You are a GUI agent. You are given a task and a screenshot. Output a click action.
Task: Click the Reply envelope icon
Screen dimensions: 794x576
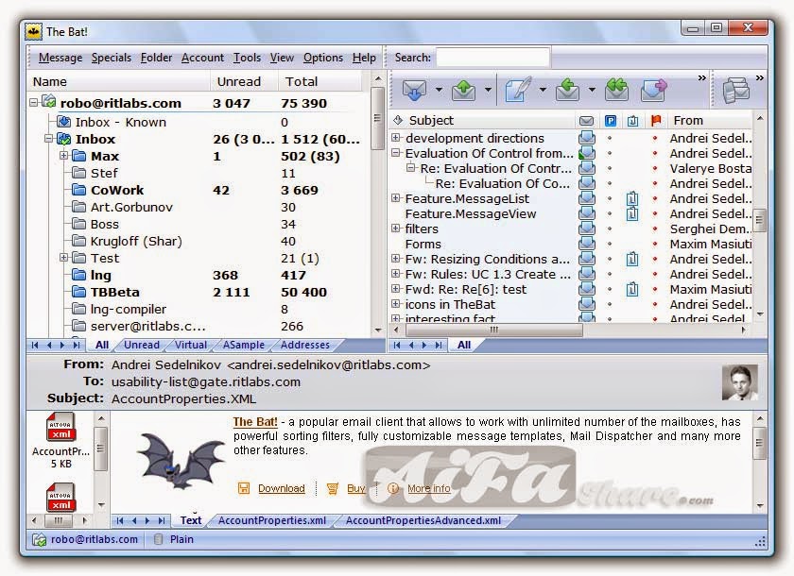(567, 90)
